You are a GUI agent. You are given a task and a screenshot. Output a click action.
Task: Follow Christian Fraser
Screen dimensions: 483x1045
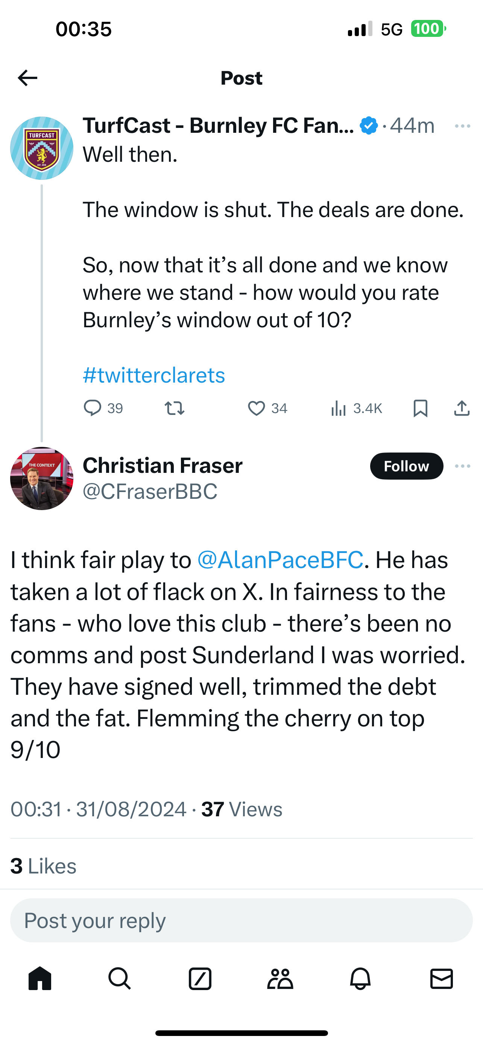point(406,466)
